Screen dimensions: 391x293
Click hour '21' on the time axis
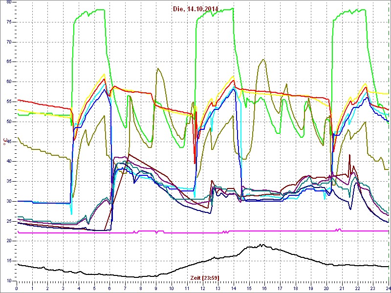pos(342,289)
